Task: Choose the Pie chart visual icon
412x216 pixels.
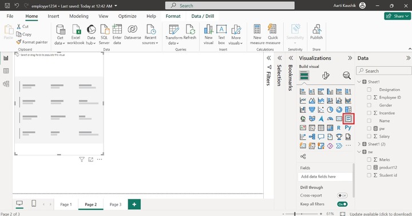Action: pyautogui.click(x=330, y=109)
